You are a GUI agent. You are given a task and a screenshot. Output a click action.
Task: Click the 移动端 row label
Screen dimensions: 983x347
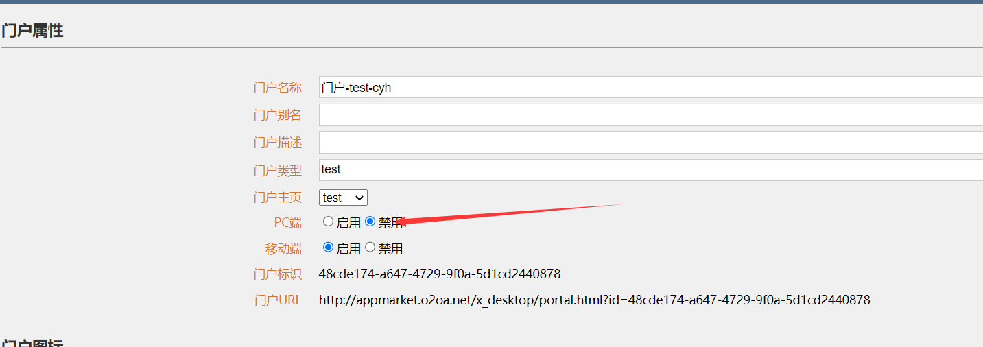tap(283, 248)
